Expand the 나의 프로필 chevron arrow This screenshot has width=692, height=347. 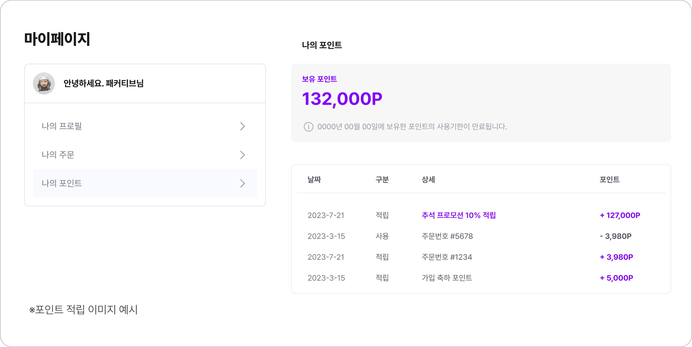(x=242, y=126)
